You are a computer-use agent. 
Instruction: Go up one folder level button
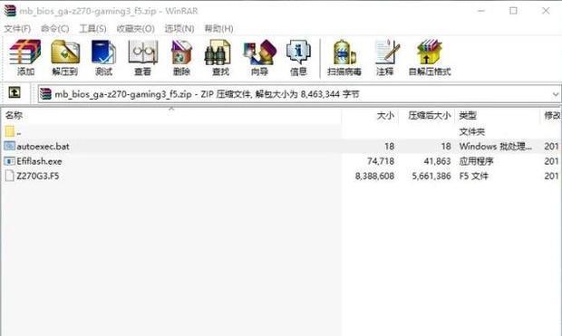coord(14,92)
